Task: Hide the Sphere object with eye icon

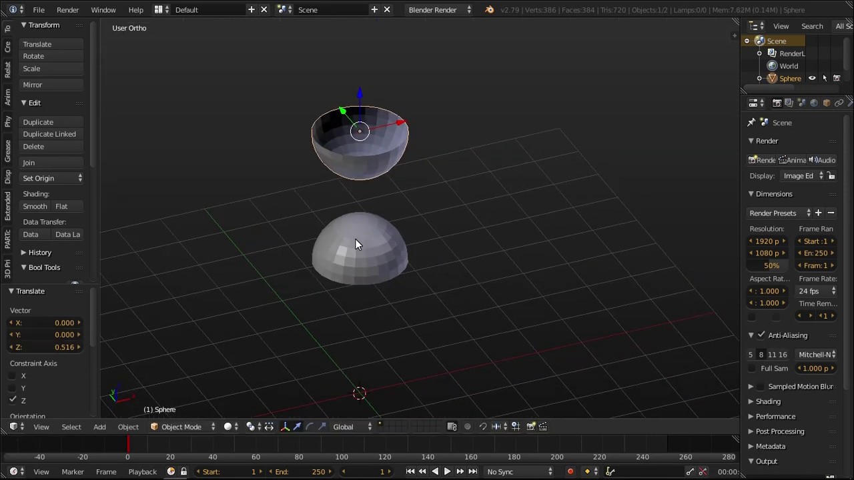Action: [812, 79]
